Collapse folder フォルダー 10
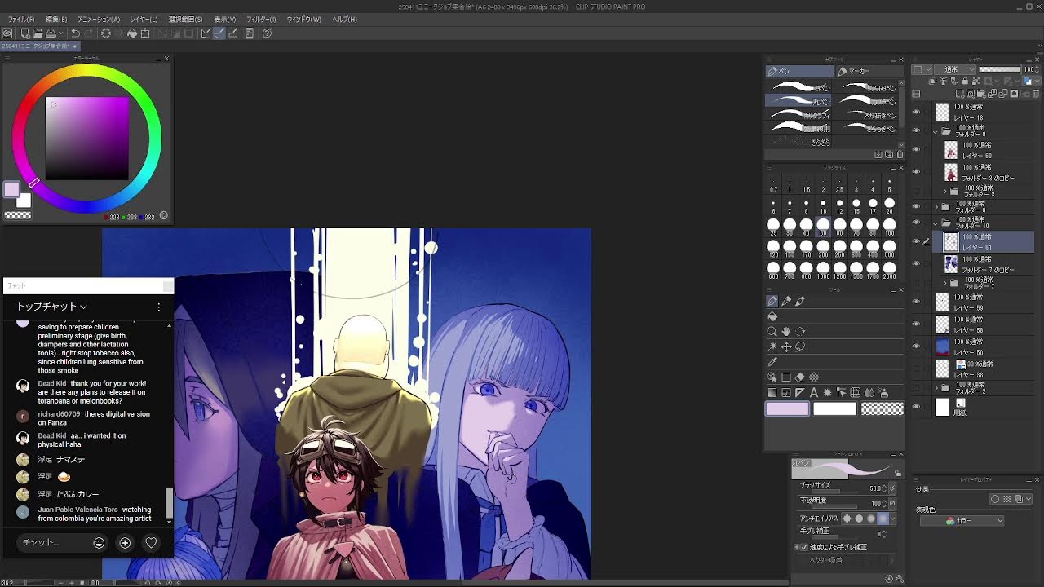The image size is (1044, 587). (x=936, y=222)
